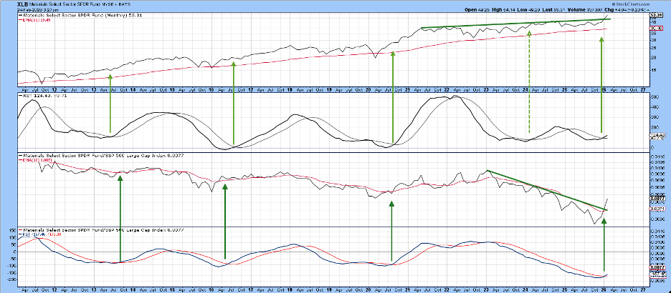Click the XLB ticker symbol in header
671x293 pixels.
[22, 4]
